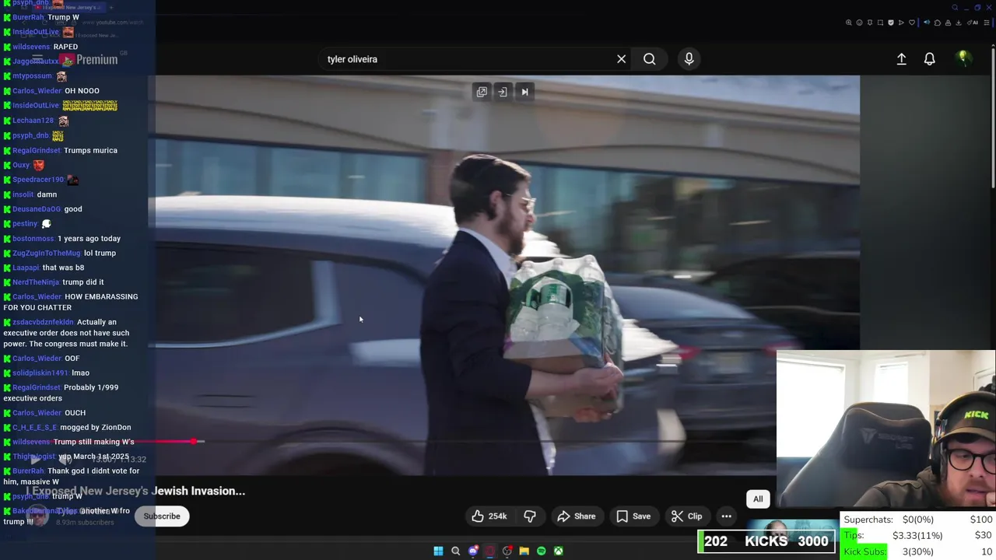The height and width of the screenshot is (560, 996).
Task: Open the browser easy setup menu icon
Action: (x=986, y=23)
